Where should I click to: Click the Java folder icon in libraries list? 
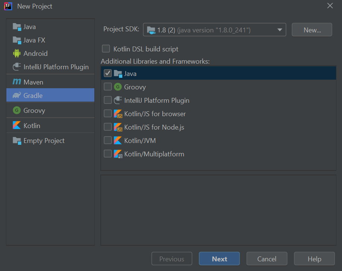(118, 74)
